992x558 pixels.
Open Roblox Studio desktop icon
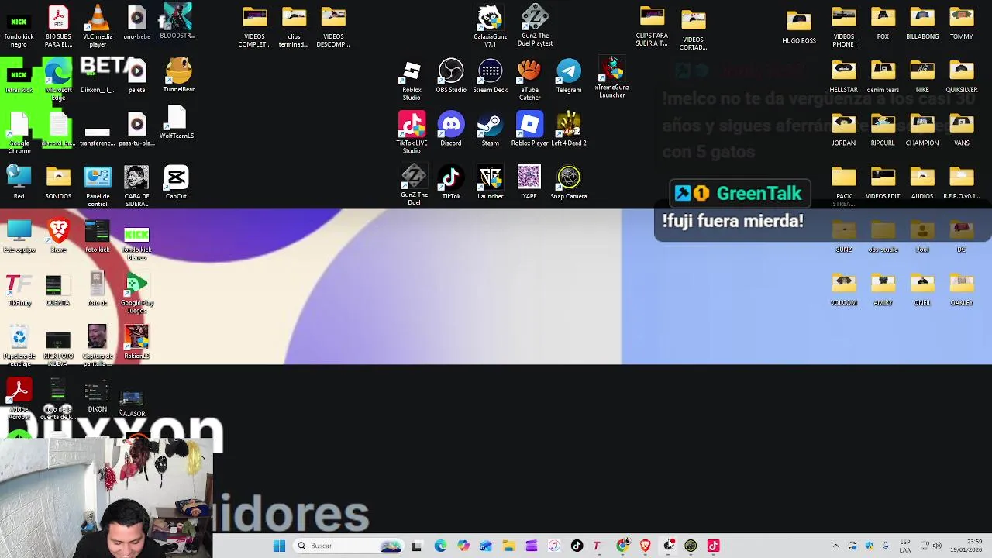412,80
